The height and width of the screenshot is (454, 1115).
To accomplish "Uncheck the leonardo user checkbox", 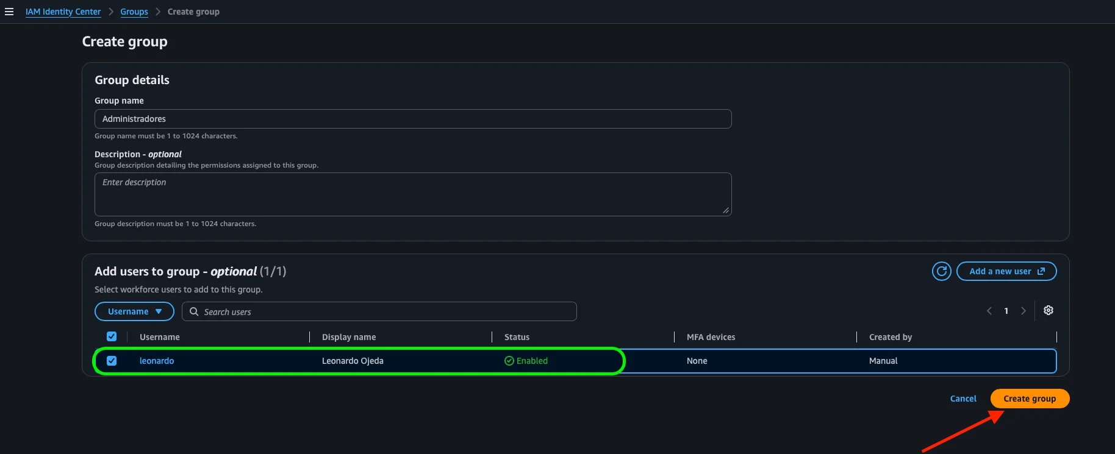I will [x=112, y=361].
